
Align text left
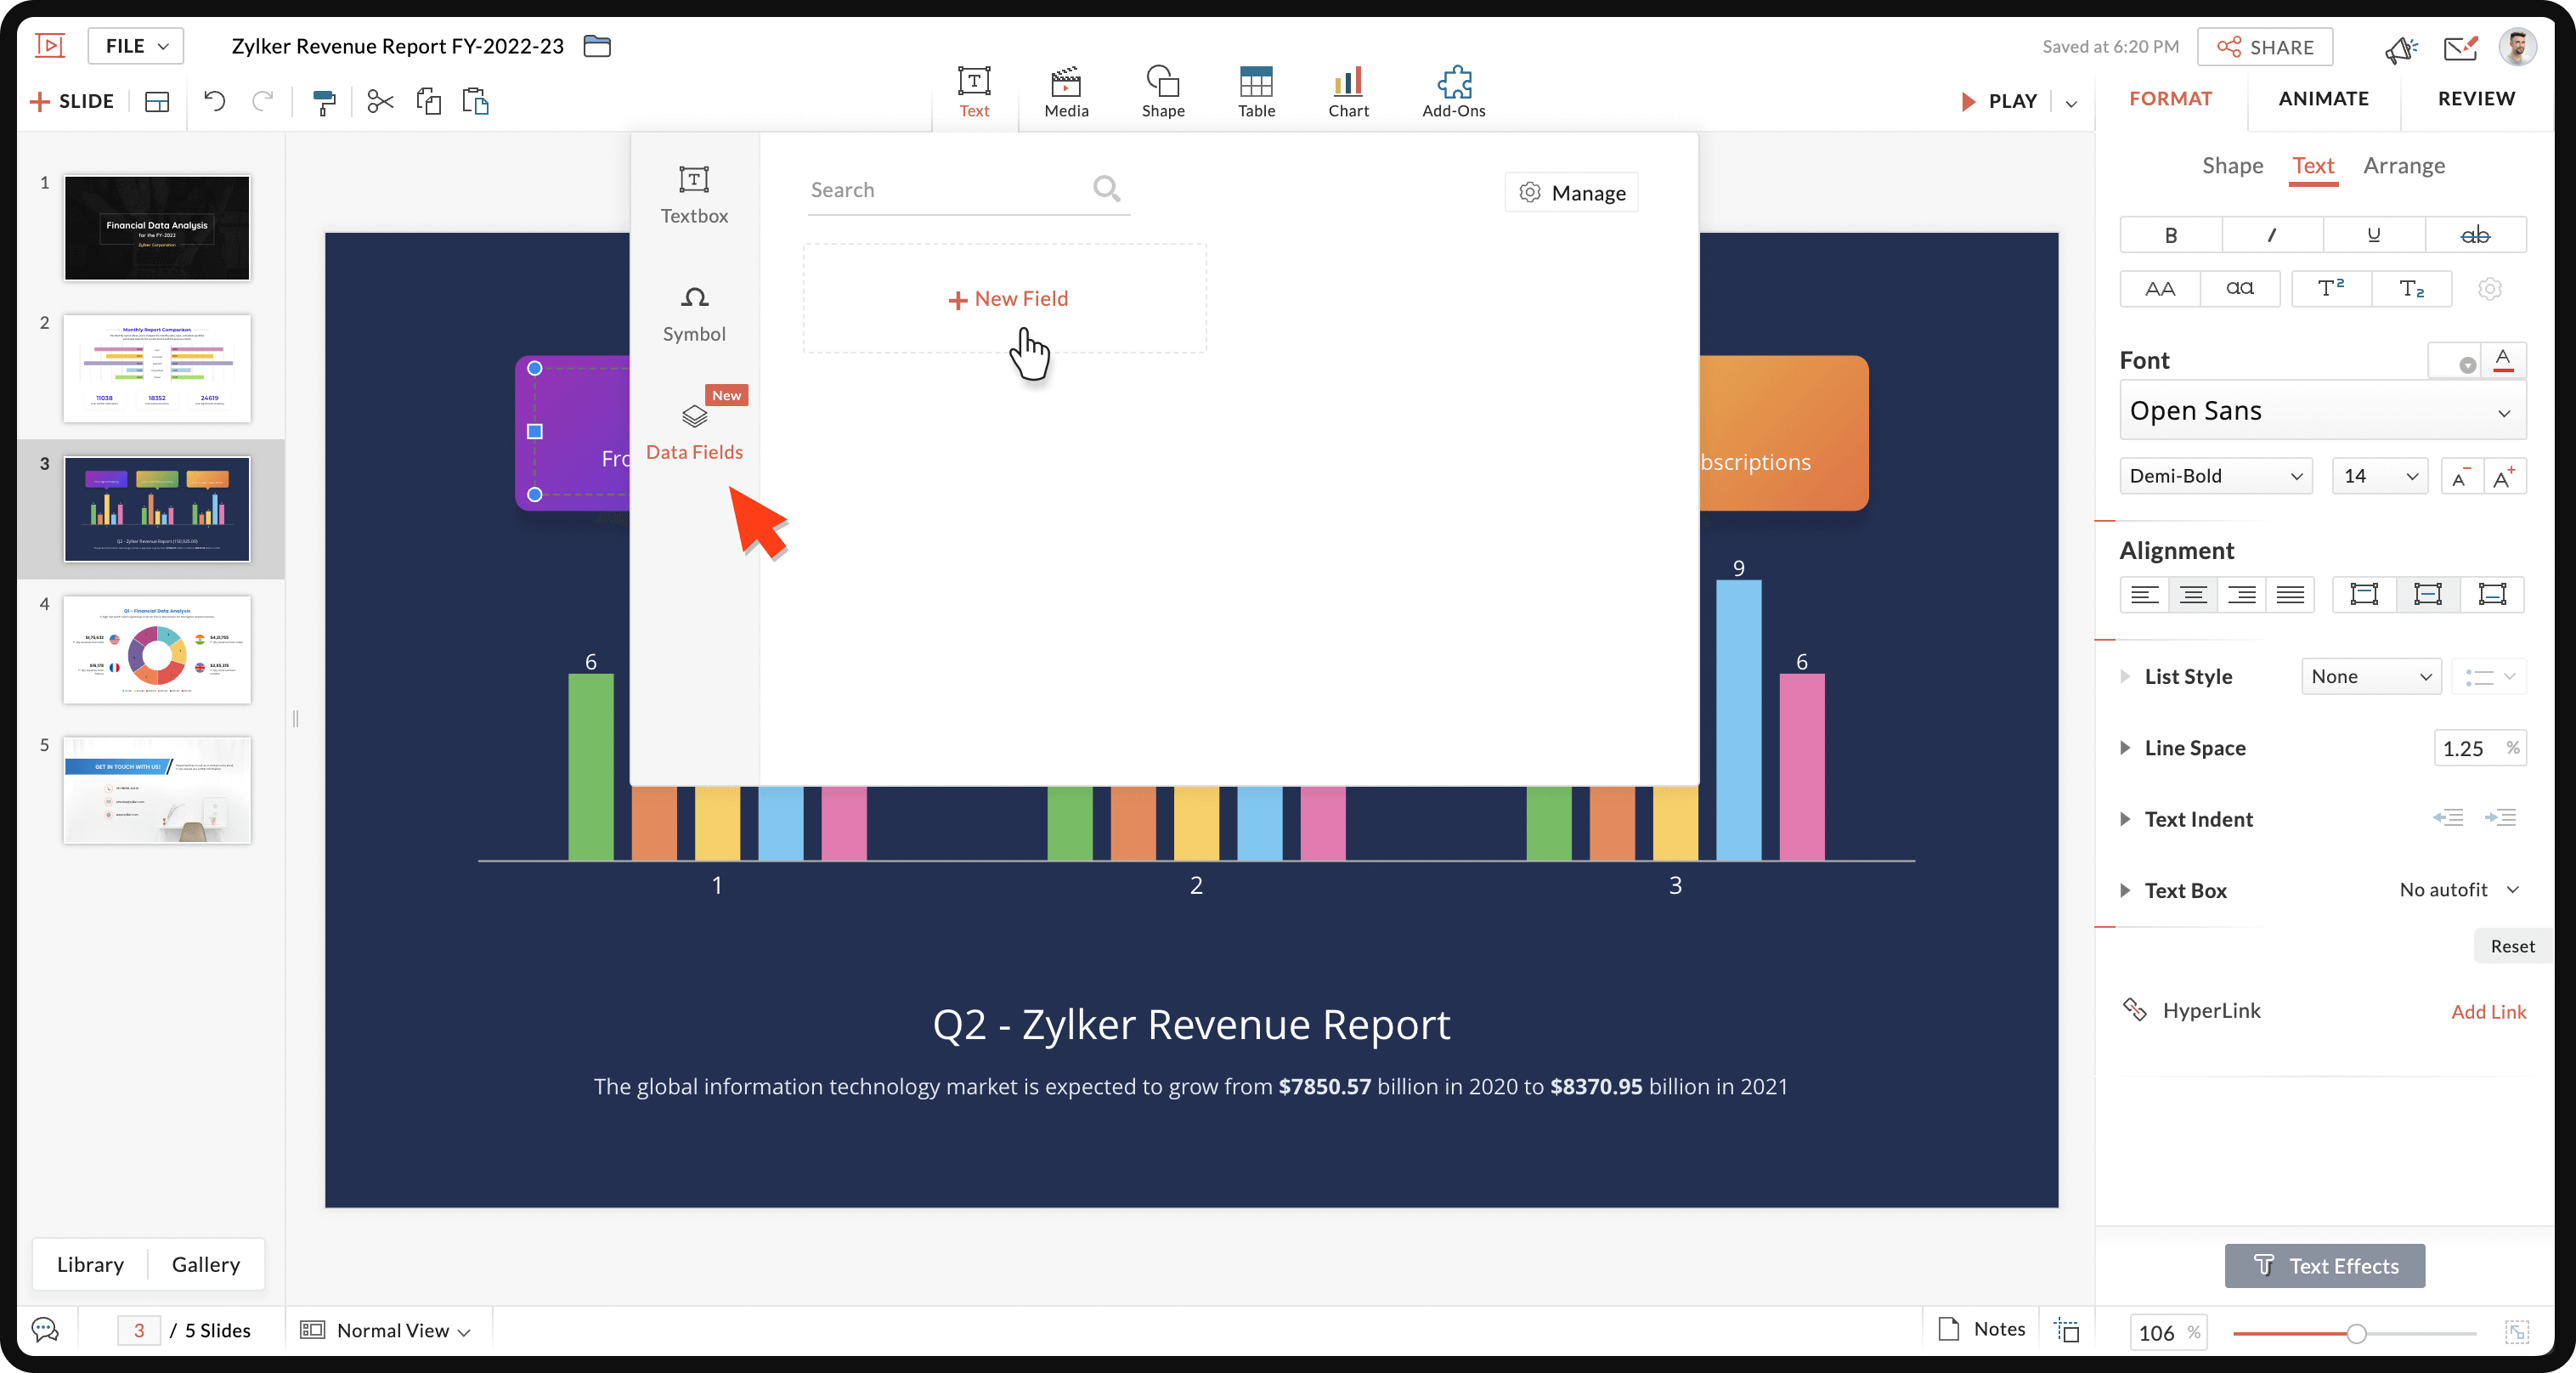click(x=2144, y=594)
